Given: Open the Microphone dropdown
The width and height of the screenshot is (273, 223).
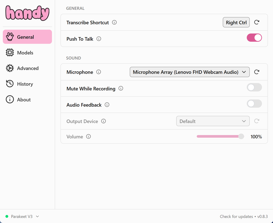Looking at the screenshot, I should (x=190, y=72).
